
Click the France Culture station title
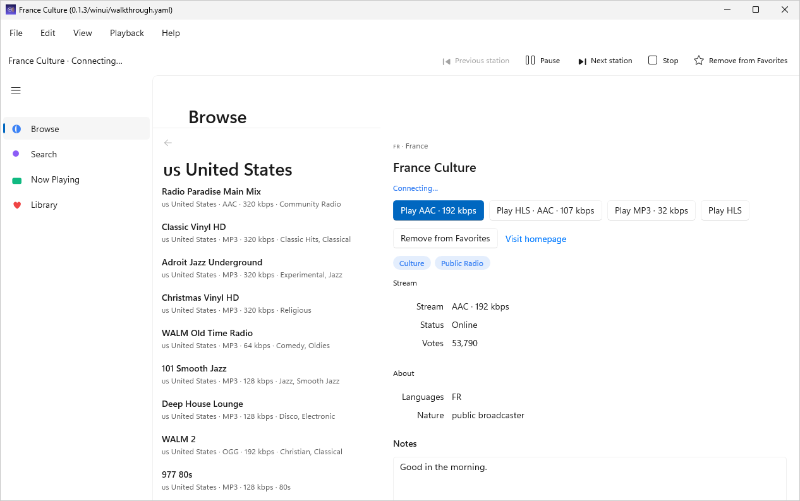click(x=435, y=167)
